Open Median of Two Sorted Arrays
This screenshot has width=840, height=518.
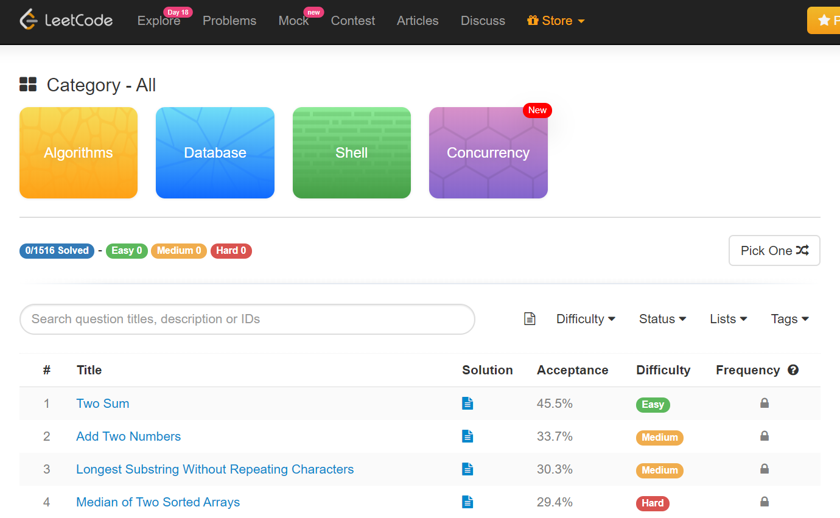pos(158,502)
